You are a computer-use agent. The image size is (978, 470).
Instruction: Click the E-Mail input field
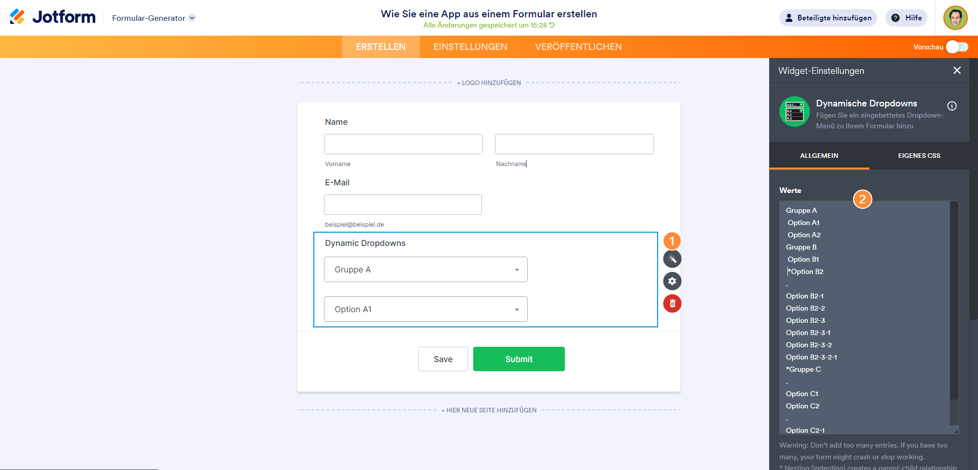pos(402,205)
